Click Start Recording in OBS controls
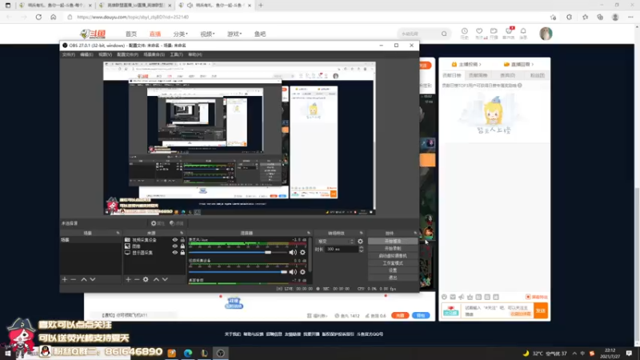640x360 pixels. (x=393, y=249)
